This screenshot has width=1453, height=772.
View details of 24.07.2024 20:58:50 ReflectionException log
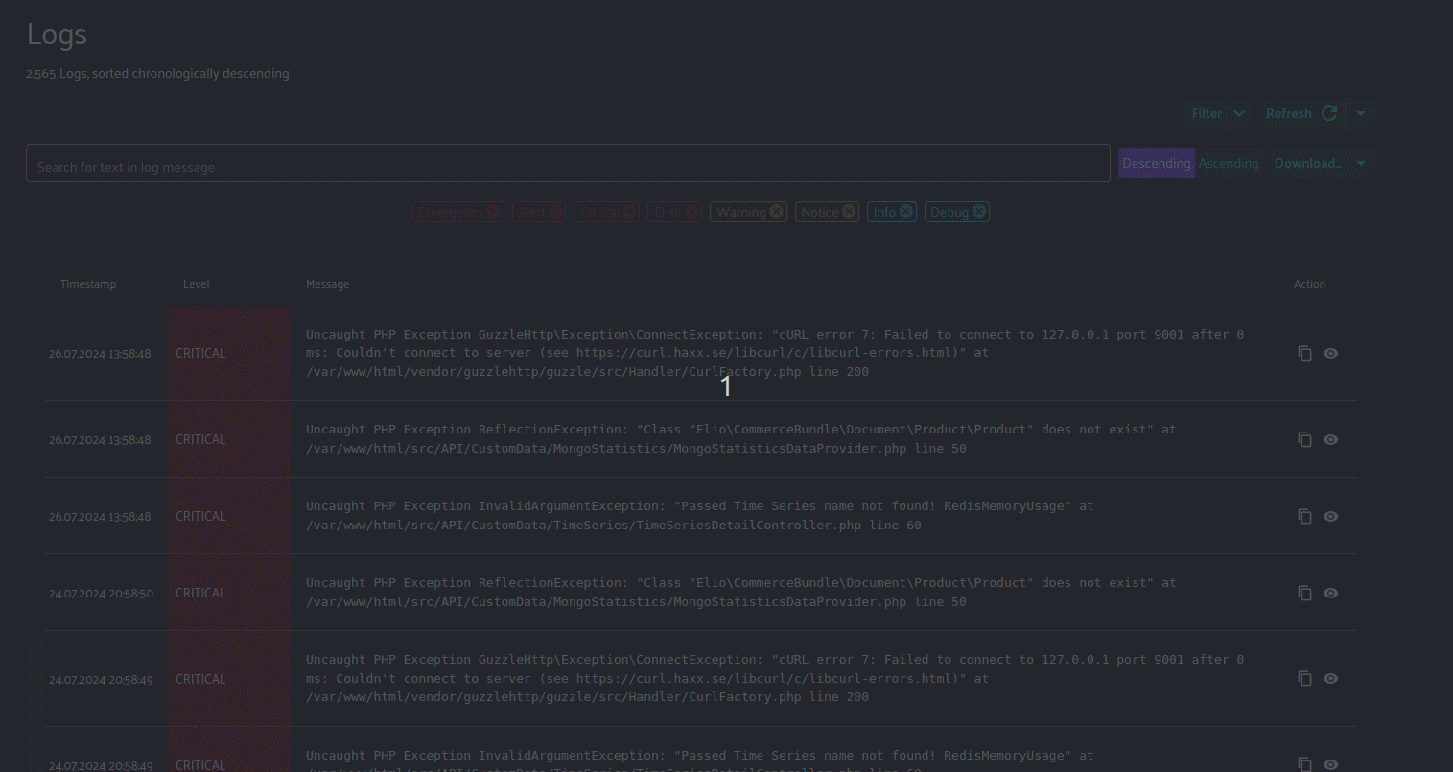point(1330,593)
